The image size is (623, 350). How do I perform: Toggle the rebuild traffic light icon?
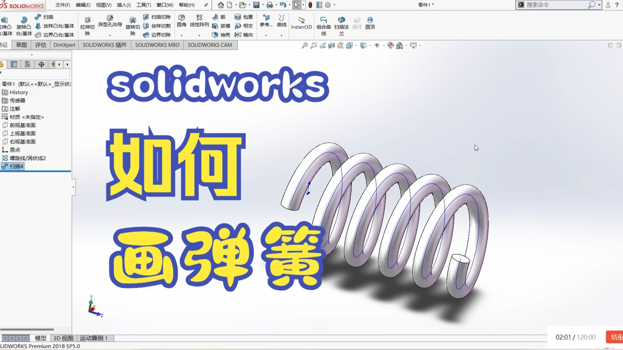pos(310,5)
